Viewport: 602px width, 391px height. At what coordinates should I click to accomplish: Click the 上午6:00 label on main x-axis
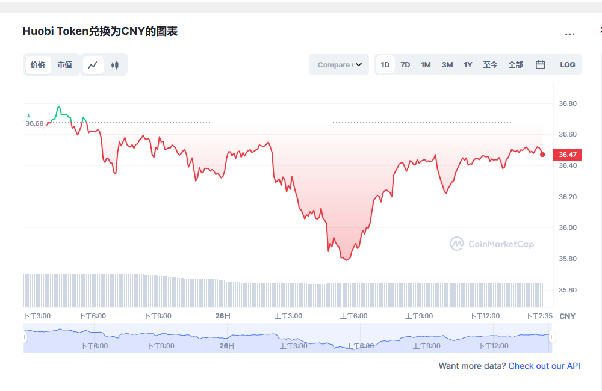tap(353, 316)
